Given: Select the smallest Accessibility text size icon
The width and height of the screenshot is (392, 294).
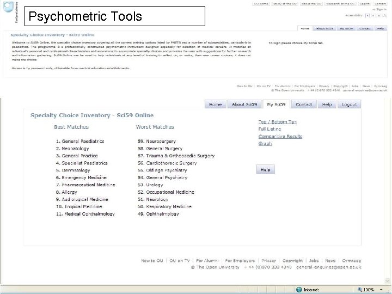Looking at the screenshot, I should pyautogui.click(x=367, y=15).
